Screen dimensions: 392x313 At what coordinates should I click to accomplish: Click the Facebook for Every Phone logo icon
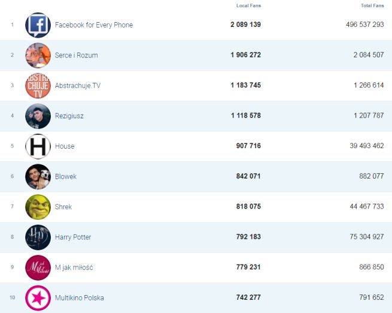point(38,25)
